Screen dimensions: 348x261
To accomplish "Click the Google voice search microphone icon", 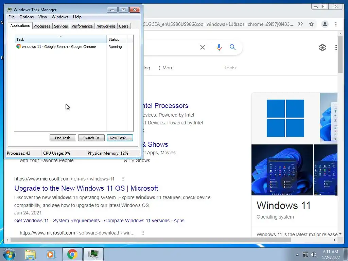I will coord(219,47).
